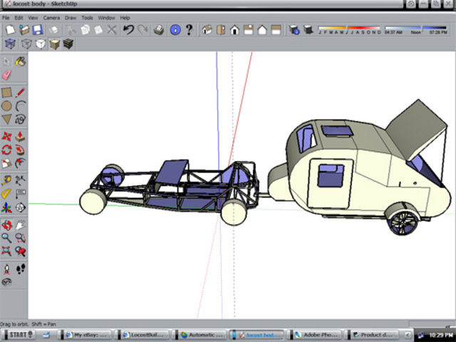The image size is (456, 342).
Task: Choose the pink Eraser tool
Action: tap(6, 75)
